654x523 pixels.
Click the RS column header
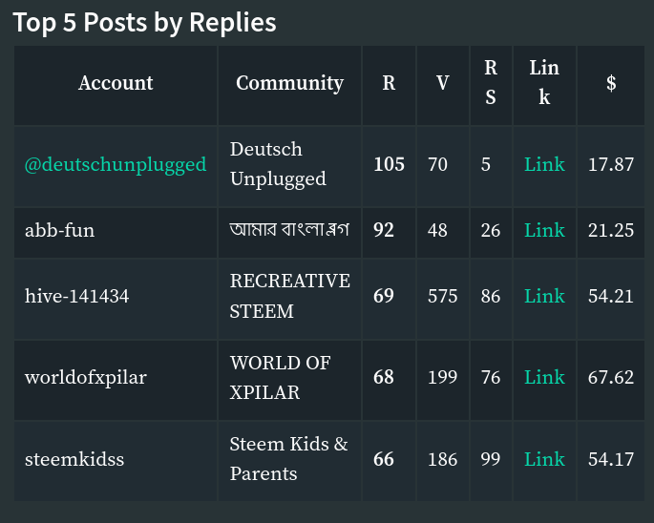click(491, 83)
